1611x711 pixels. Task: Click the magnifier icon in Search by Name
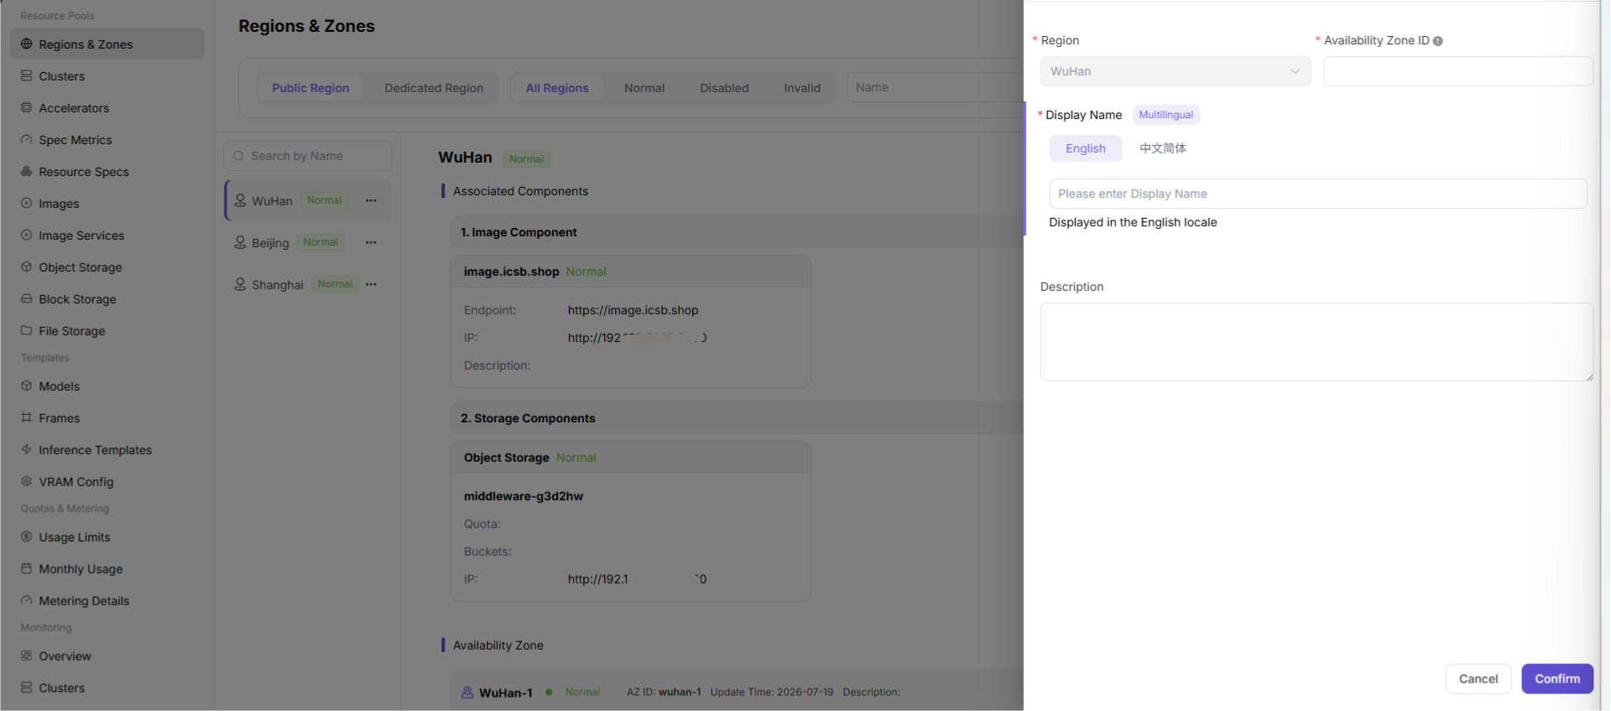tap(239, 156)
